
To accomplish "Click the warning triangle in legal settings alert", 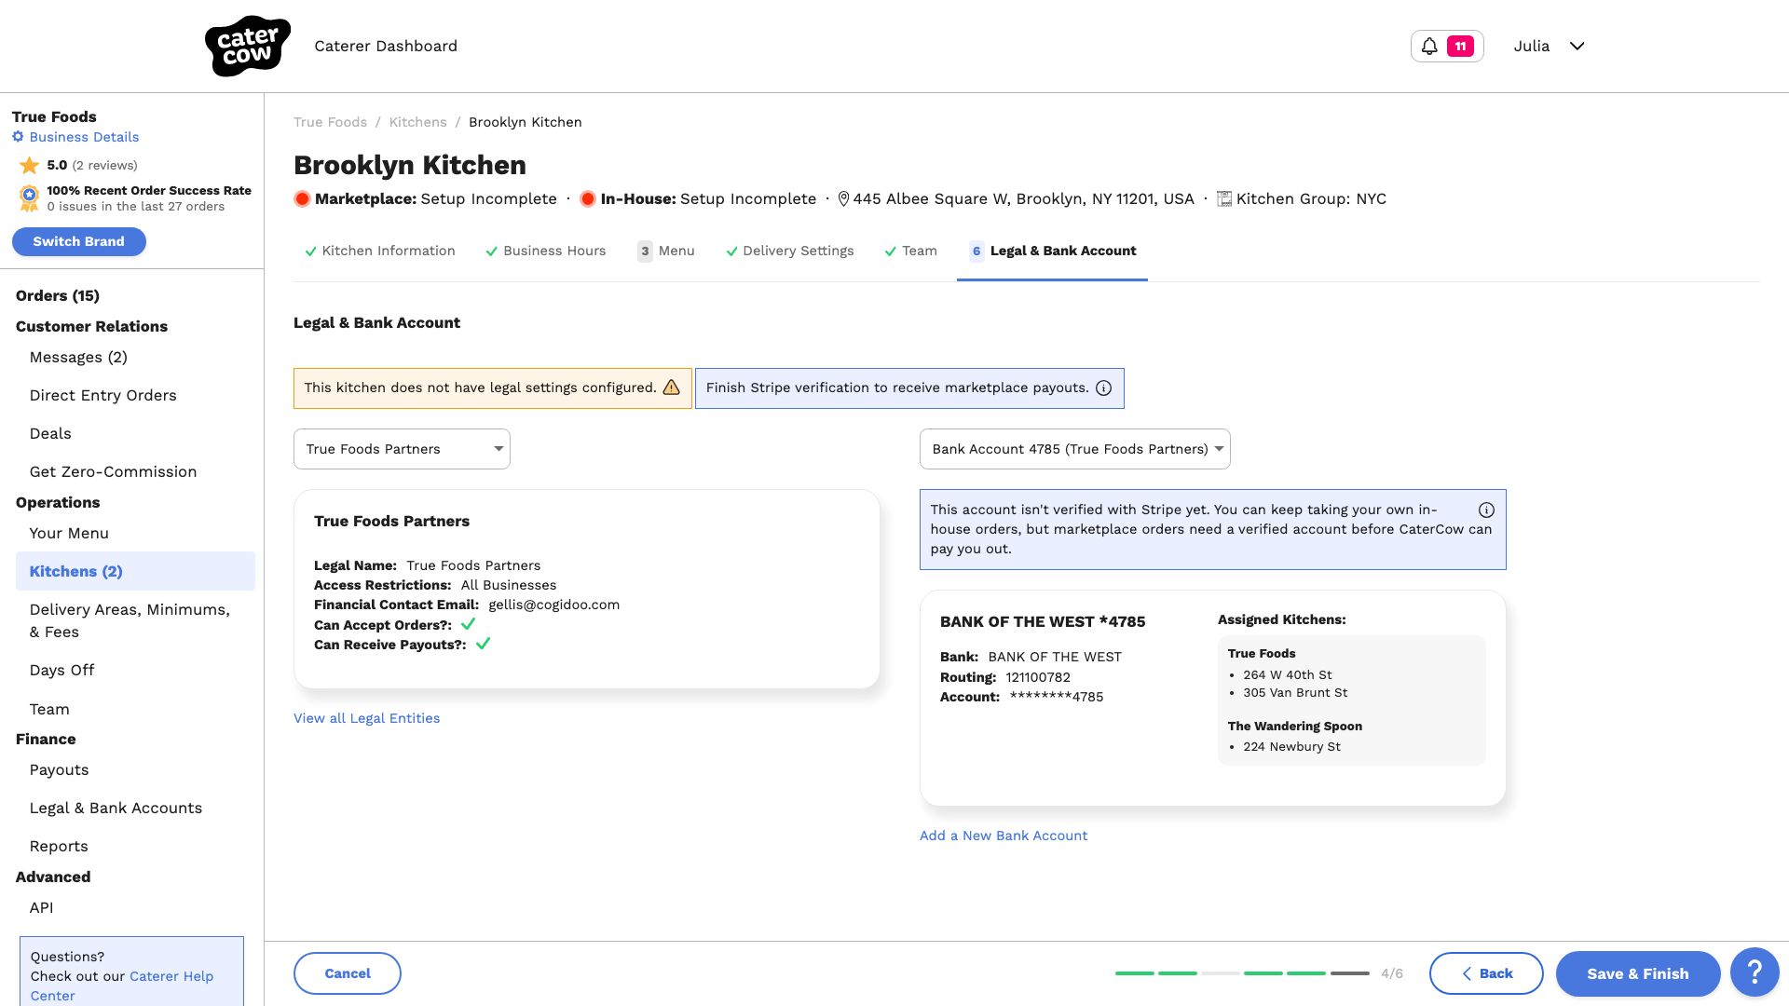I will [x=671, y=387].
